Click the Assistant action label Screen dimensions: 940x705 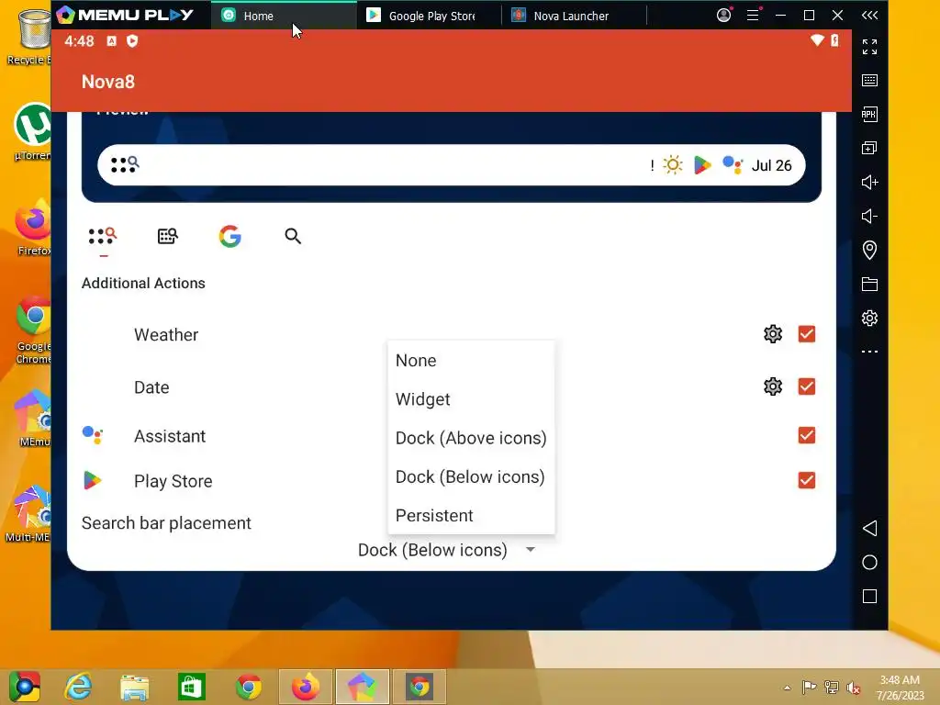point(170,436)
